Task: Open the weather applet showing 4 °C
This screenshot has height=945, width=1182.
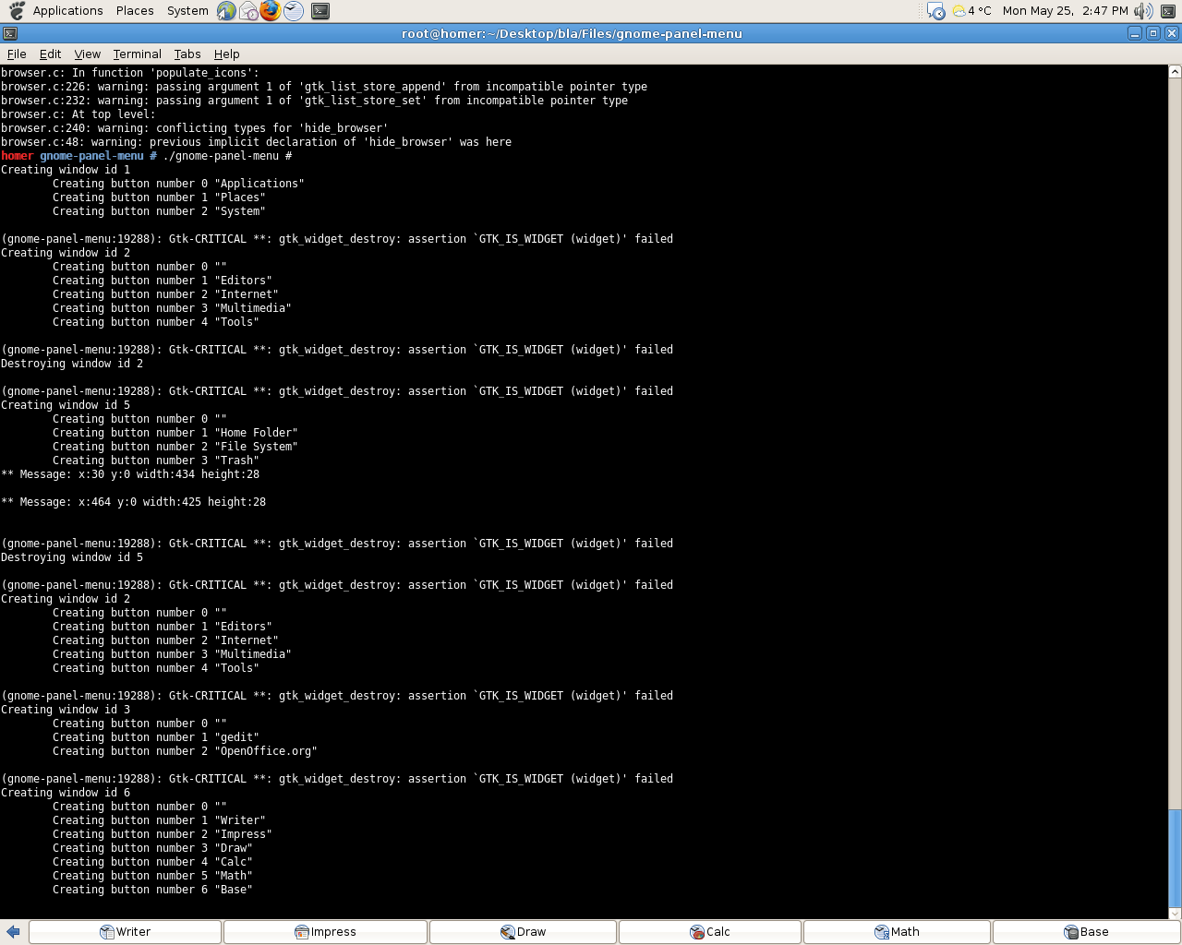Action: pos(971,11)
